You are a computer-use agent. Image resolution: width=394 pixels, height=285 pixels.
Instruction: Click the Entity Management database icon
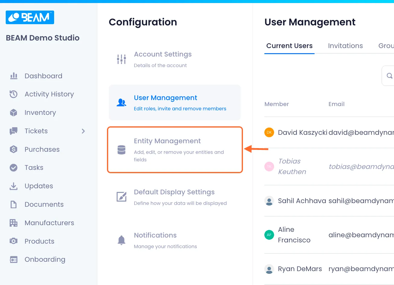click(121, 150)
